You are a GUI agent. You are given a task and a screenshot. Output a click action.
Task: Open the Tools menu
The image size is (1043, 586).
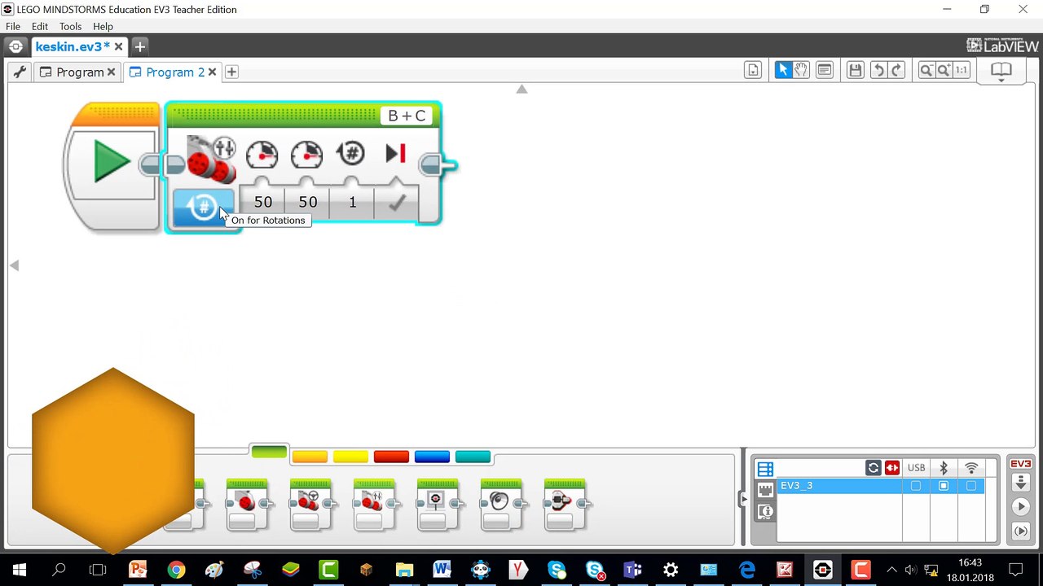[x=70, y=27]
